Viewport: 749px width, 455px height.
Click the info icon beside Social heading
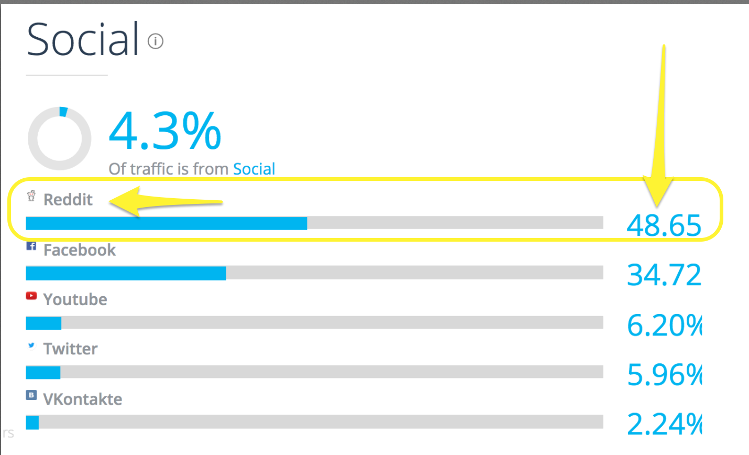pos(156,41)
